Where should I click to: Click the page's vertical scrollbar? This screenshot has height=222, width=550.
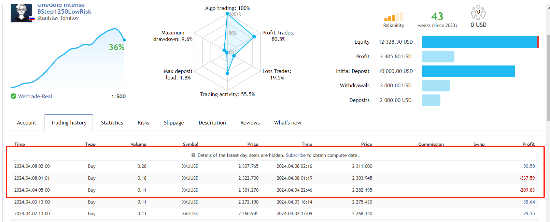click(x=548, y=68)
